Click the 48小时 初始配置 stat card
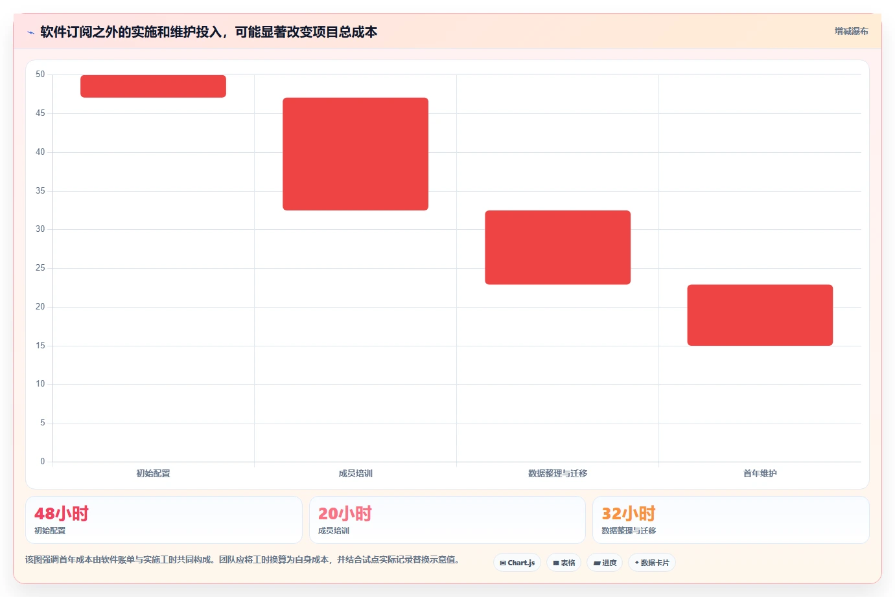 164,520
